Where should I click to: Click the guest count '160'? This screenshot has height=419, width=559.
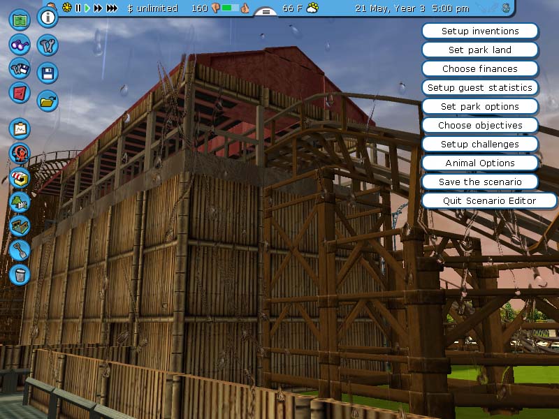200,8
